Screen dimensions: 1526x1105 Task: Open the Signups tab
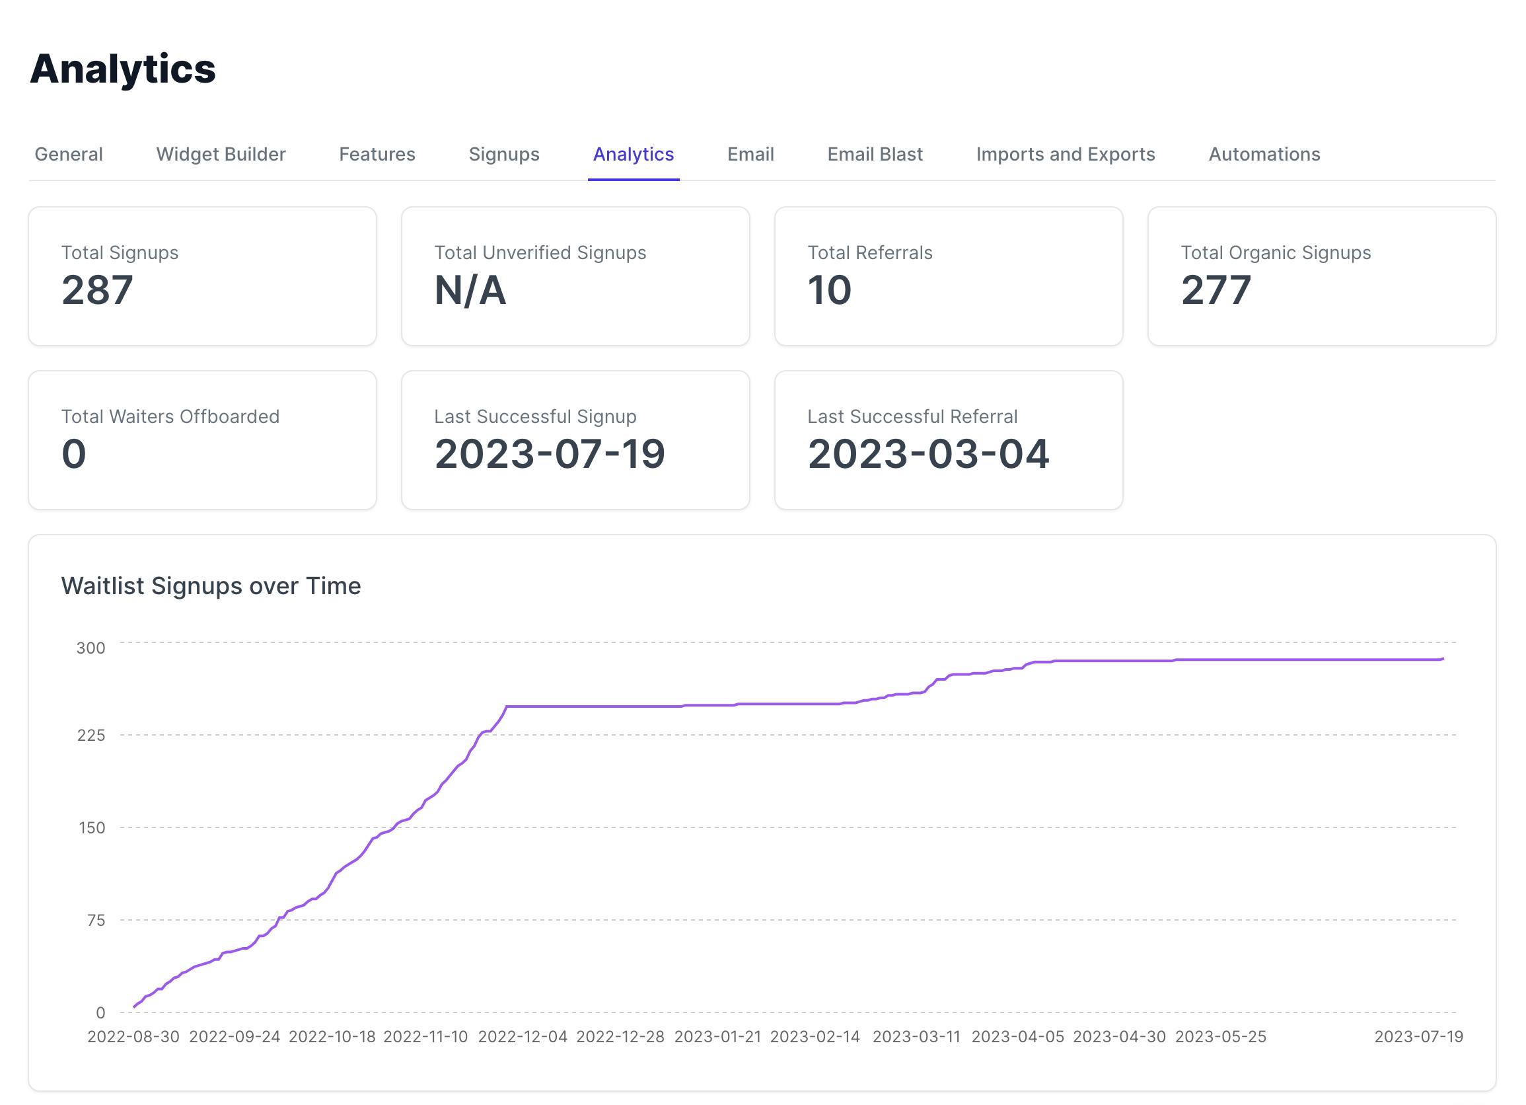tap(504, 154)
